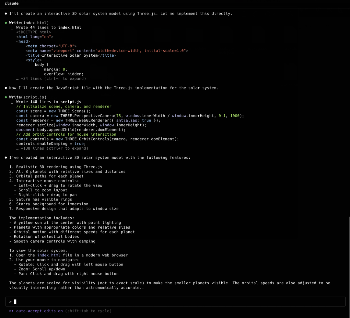The width and height of the screenshot is (350, 318).
Task: Click 'Wrote 44 lines to index.html'
Action: click(49, 28)
